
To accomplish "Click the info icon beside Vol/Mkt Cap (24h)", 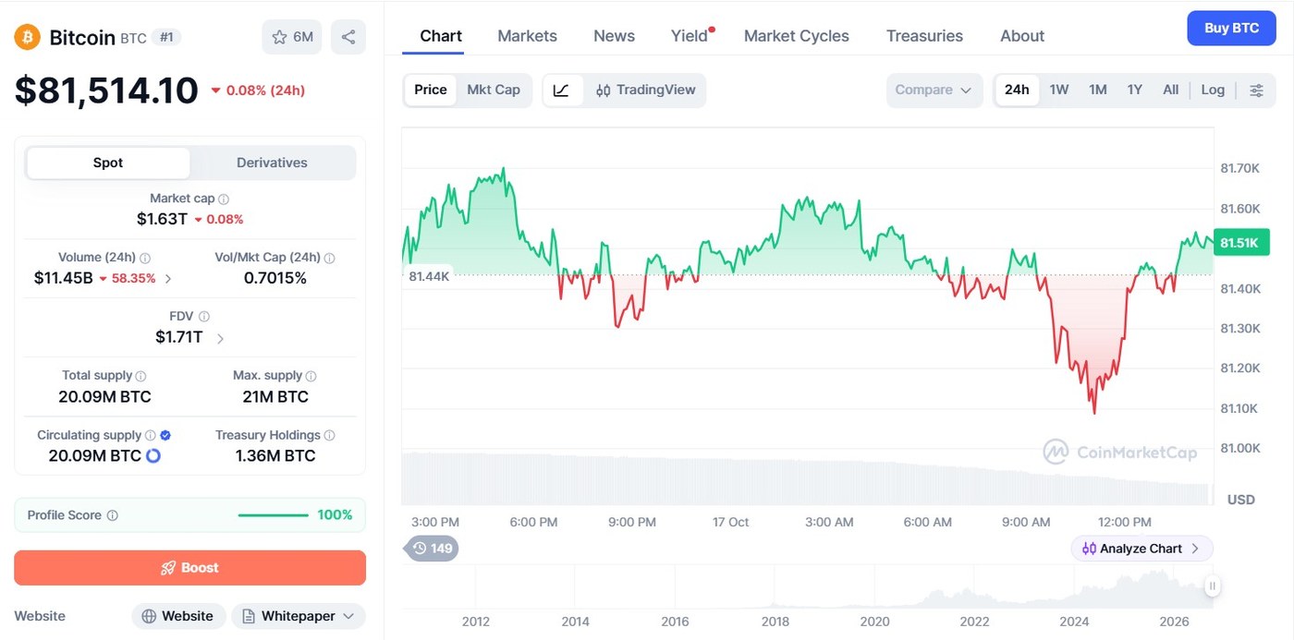I will pyautogui.click(x=330, y=258).
